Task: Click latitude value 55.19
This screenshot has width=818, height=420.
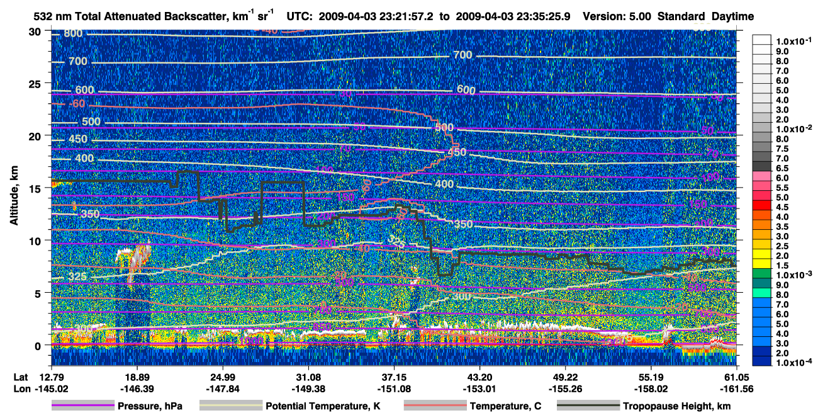Action: [x=651, y=377]
